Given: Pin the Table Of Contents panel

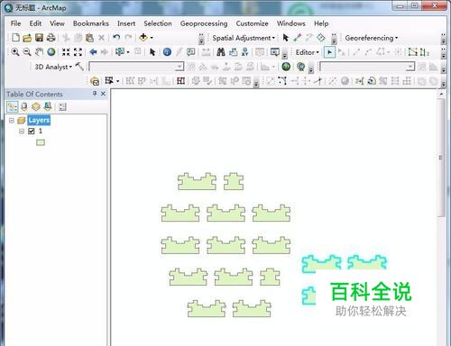Looking at the screenshot, I should click(95, 94).
